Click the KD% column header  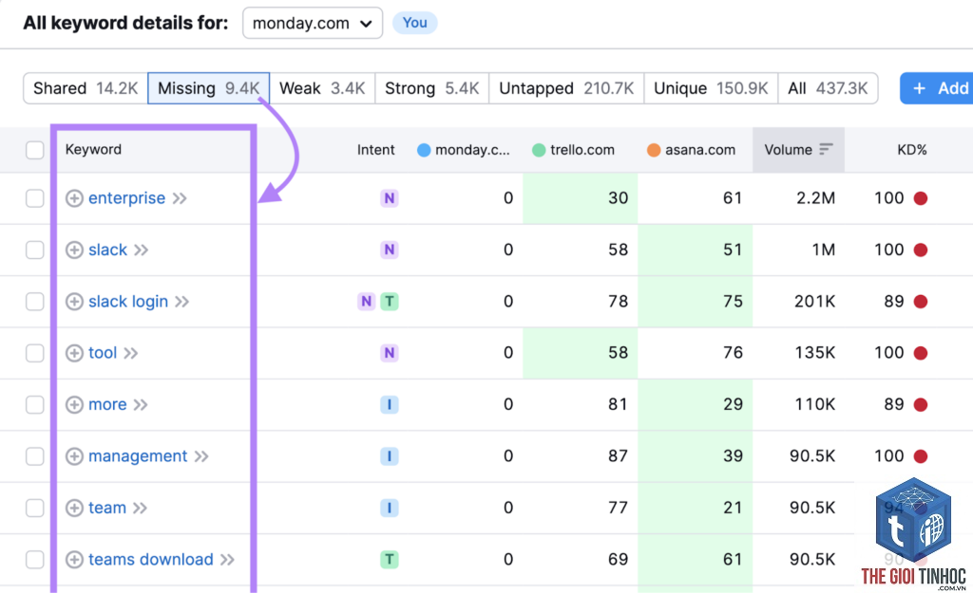click(911, 150)
